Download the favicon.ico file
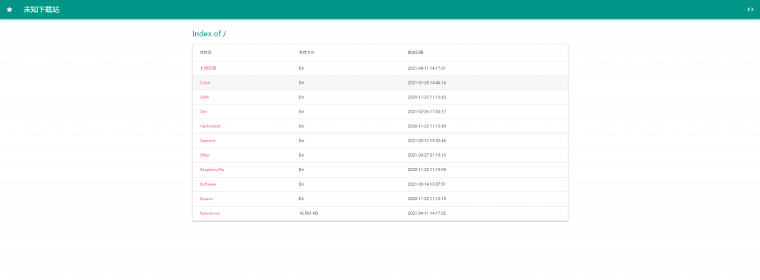This screenshot has height=280, width=760. point(210,213)
